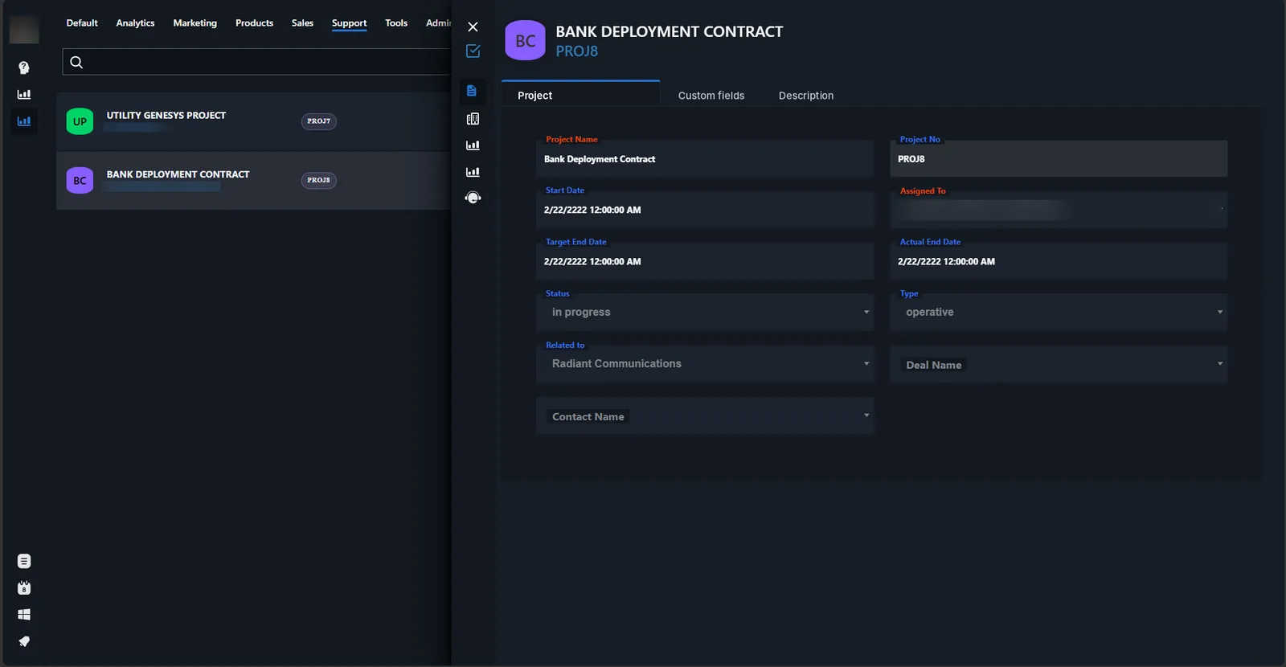1286x667 pixels.
Task: Open the Analytics menu
Action: [x=135, y=23]
